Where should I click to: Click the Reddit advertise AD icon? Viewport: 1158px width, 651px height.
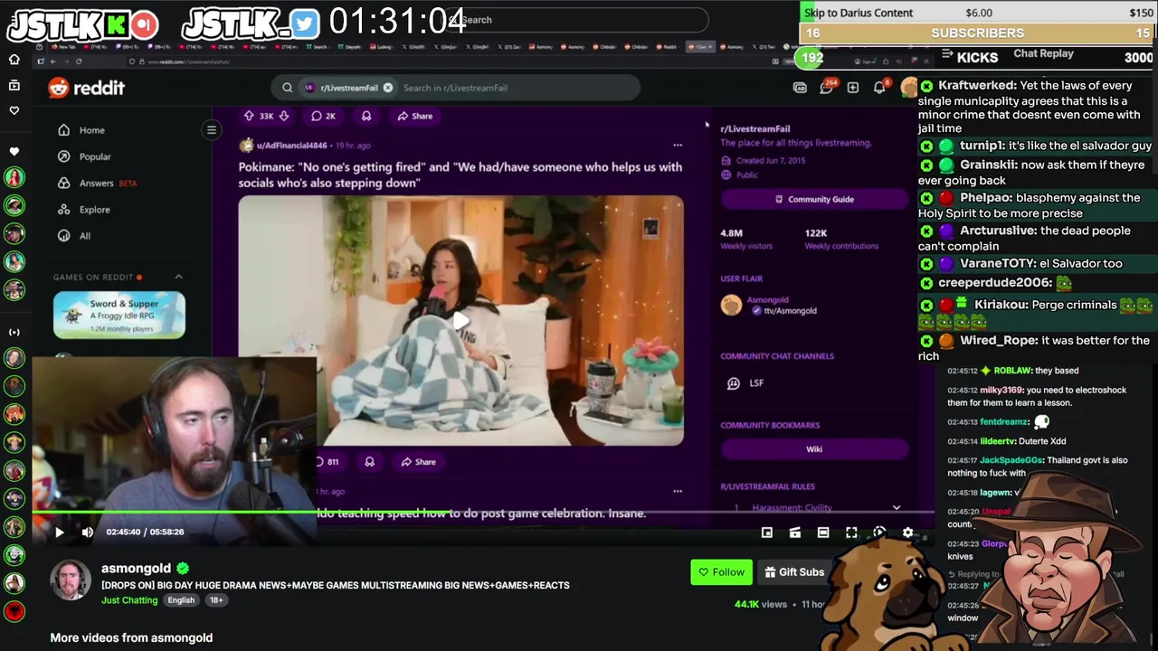click(800, 88)
